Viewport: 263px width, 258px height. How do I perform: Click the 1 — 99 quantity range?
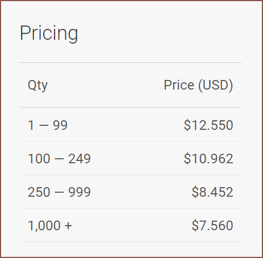(x=48, y=125)
